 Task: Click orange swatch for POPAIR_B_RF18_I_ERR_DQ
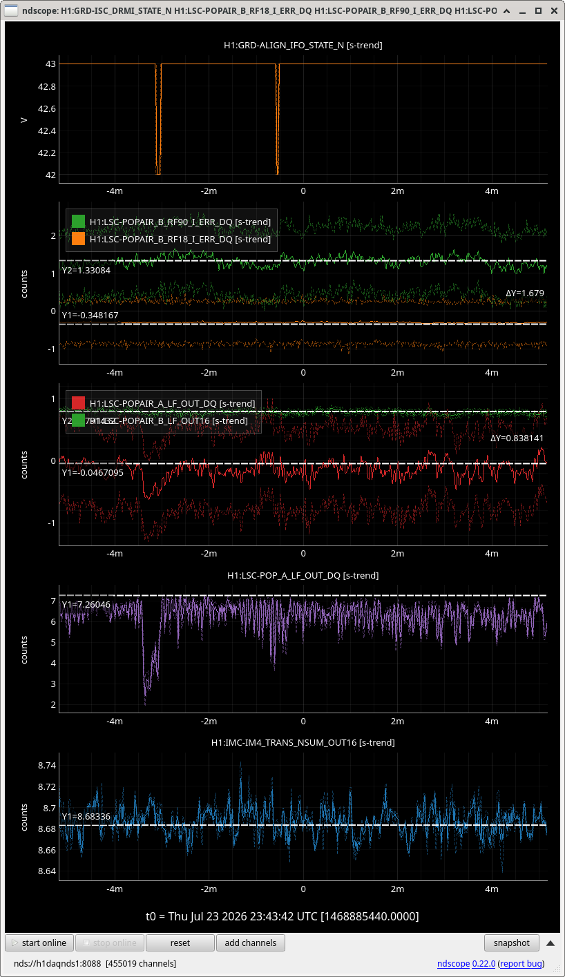coord(78,239)
